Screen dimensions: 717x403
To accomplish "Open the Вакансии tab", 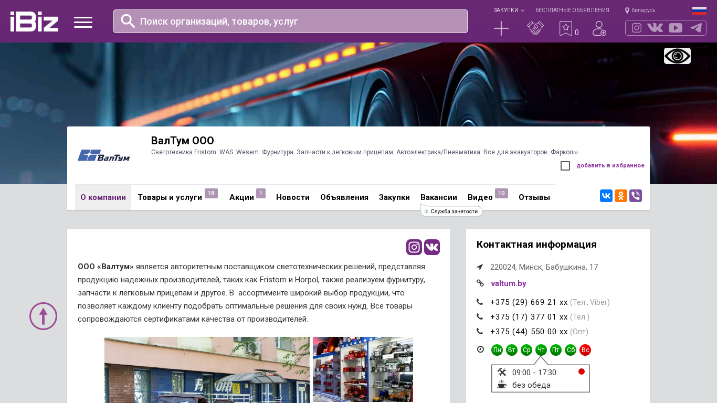I will (x=439, y=197).
